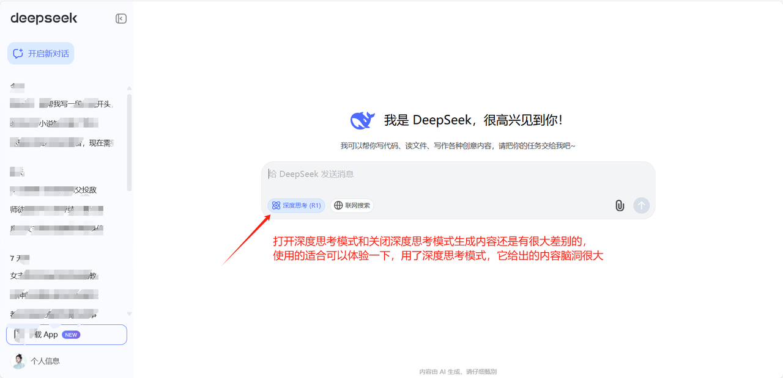The height and width of the screenshot is (378, 783).
Task: Click the scroll-down arrow of history list
Action: [x=129, y=314]
